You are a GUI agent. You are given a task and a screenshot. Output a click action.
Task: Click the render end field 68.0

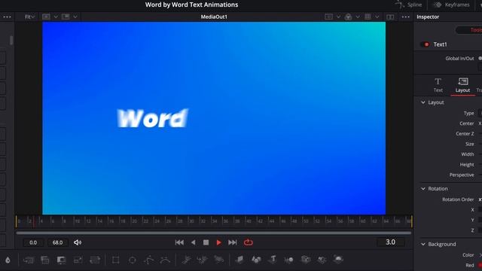coord(57,242)
